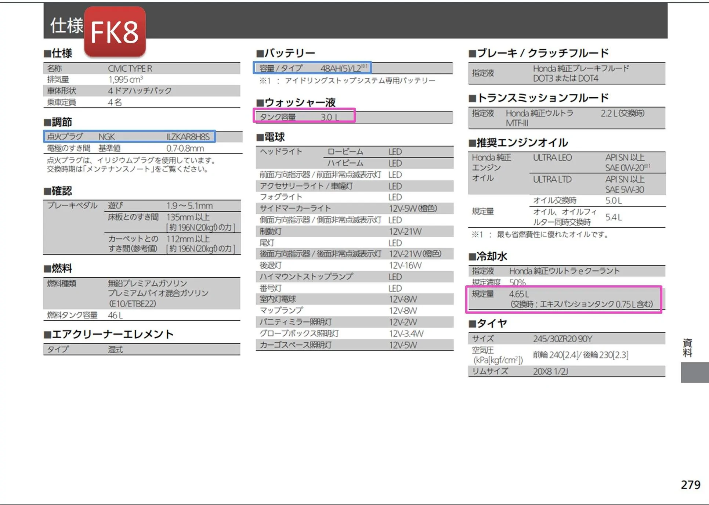709x505 pixels.
Task: Click the pink-highlighted coolant 規定量 4.65L box
Action: tap(564, 300)
